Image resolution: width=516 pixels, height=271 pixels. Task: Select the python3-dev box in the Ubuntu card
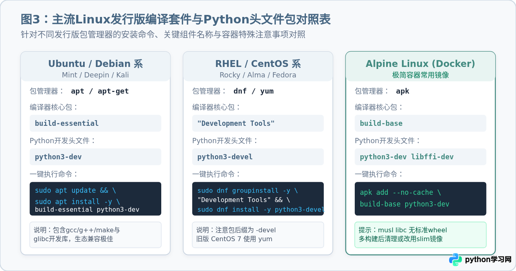(96, 156)
